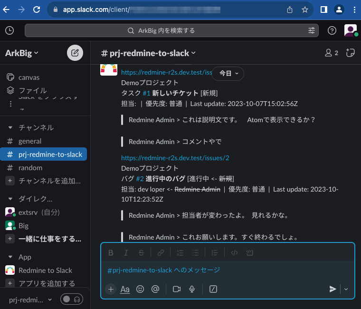Toggle the huddle switch
Viewport: 361px width, 309px height.
pos(72,299)
